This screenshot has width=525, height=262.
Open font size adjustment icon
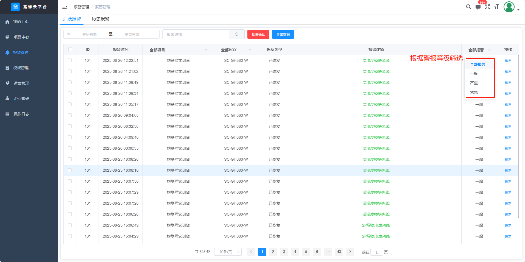[x=496, y=7]
